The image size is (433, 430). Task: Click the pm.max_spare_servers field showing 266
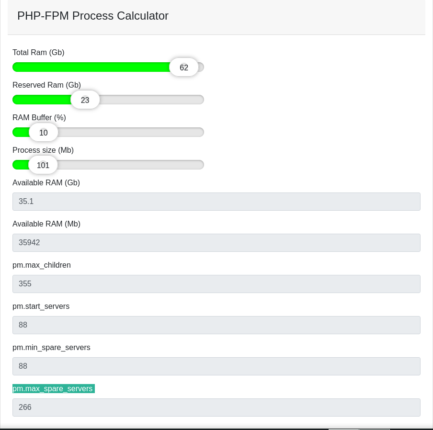coord(216,407)
